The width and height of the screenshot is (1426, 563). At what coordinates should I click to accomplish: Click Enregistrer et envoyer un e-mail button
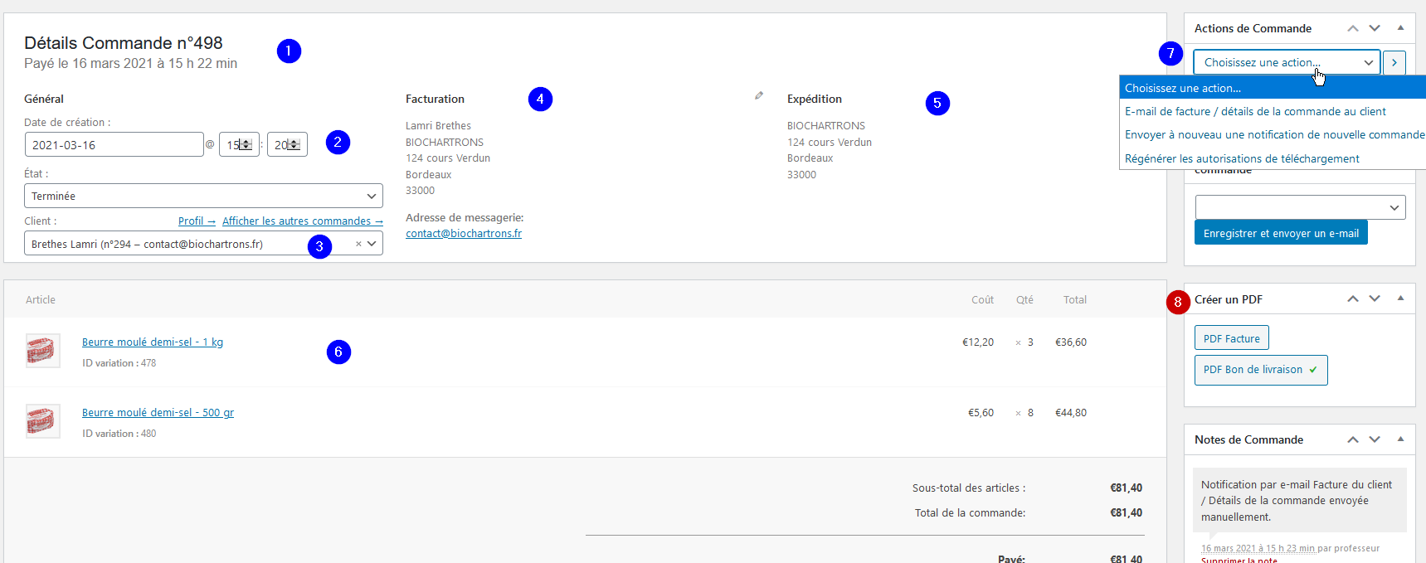pos(1281,233)
